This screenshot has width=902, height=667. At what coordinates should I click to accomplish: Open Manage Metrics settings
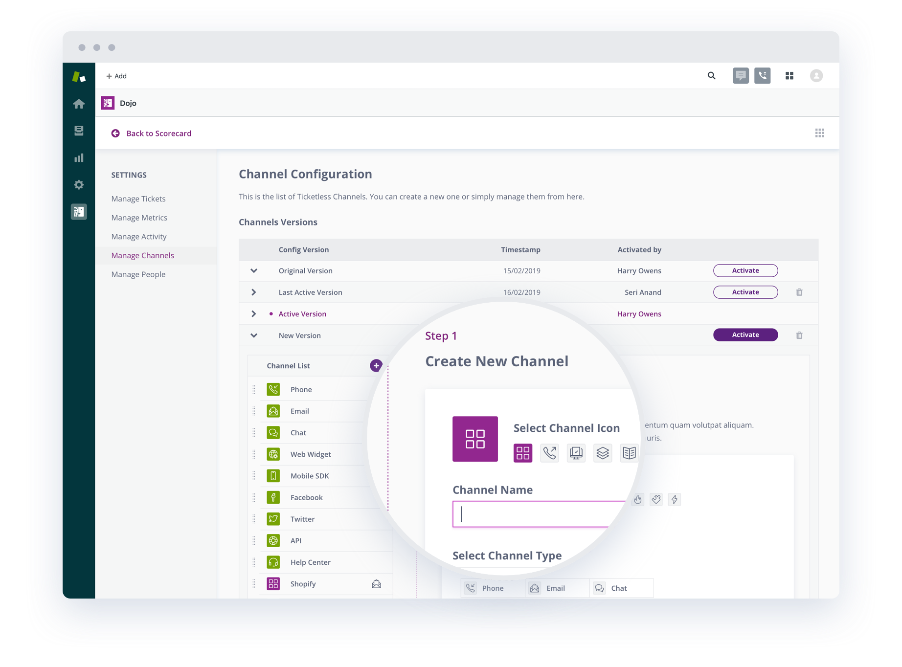click(139, 218)
